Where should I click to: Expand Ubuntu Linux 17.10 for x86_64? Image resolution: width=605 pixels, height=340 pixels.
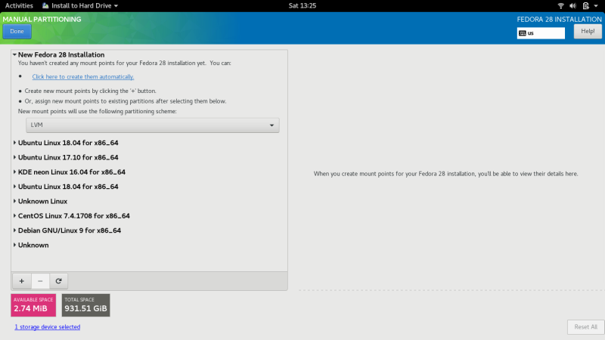(14, 157)
